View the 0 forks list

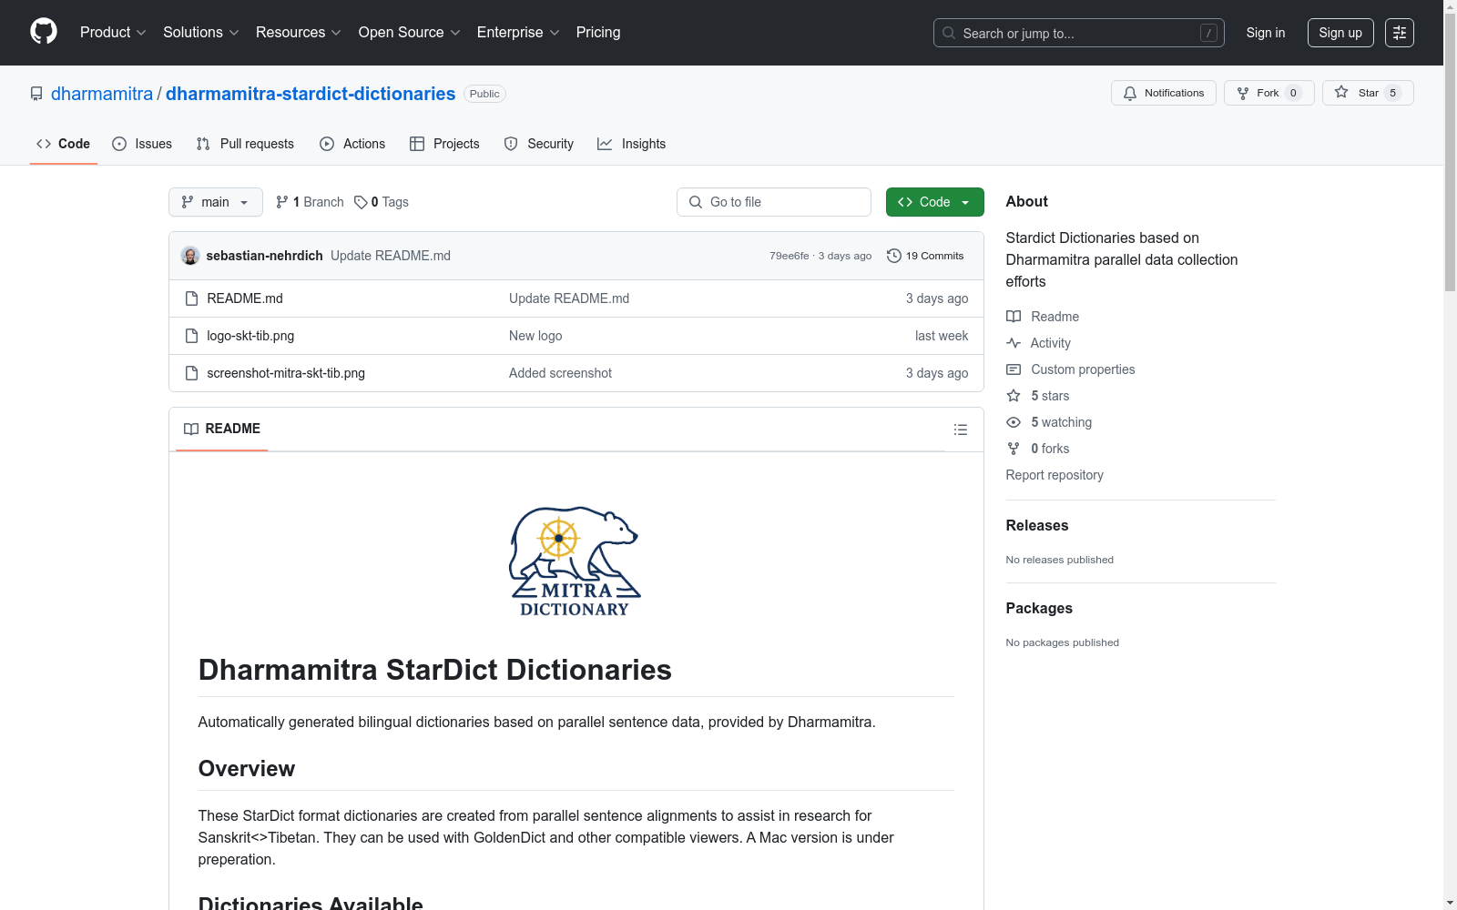[x=1038, y=449]
